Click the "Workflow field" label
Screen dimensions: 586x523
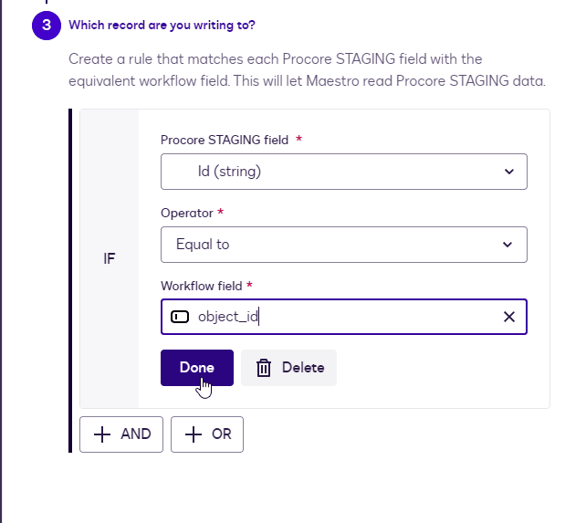pos(201,286)
